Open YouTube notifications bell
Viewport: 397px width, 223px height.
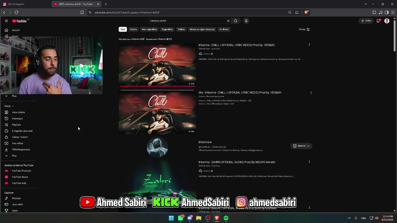[x=378, y=21]
